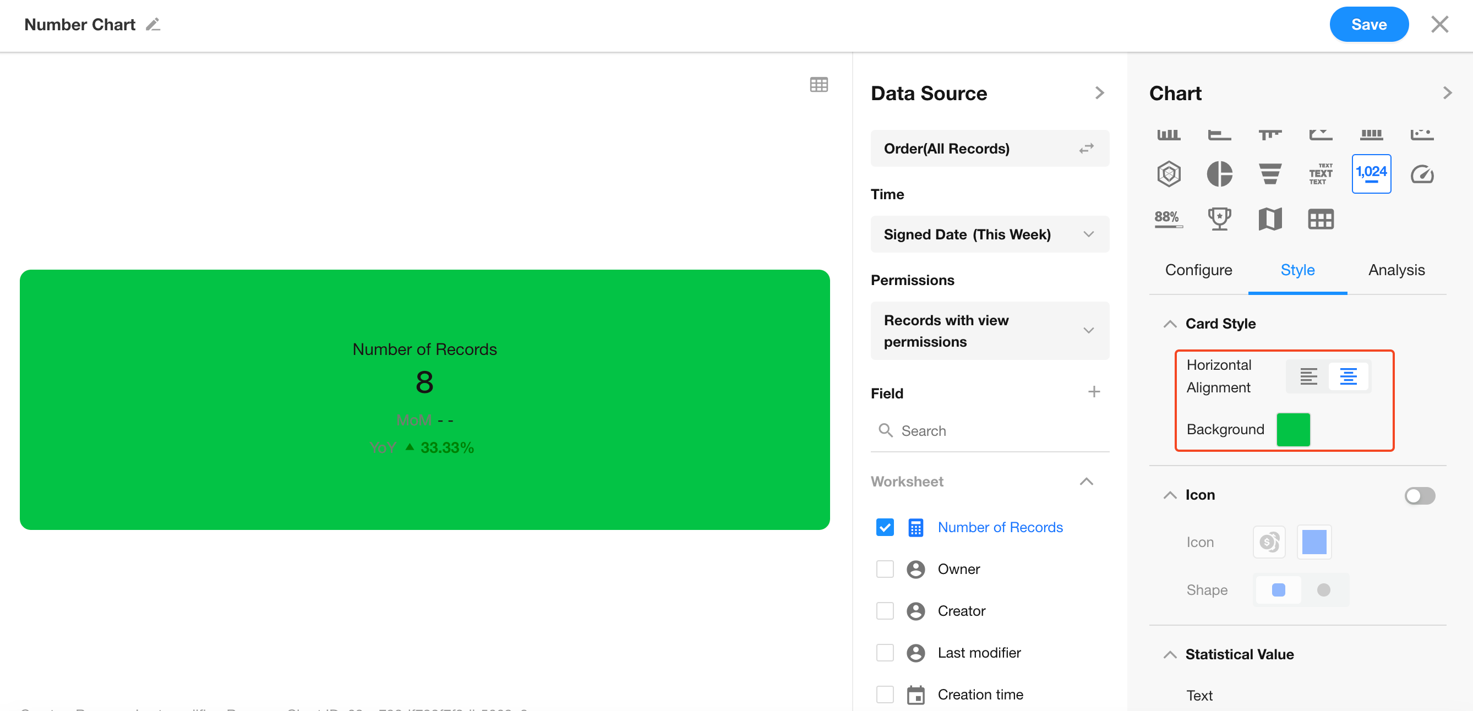1473x711 pixels.
Task: Switch to the Configure tab
Action: (1198, 270)
